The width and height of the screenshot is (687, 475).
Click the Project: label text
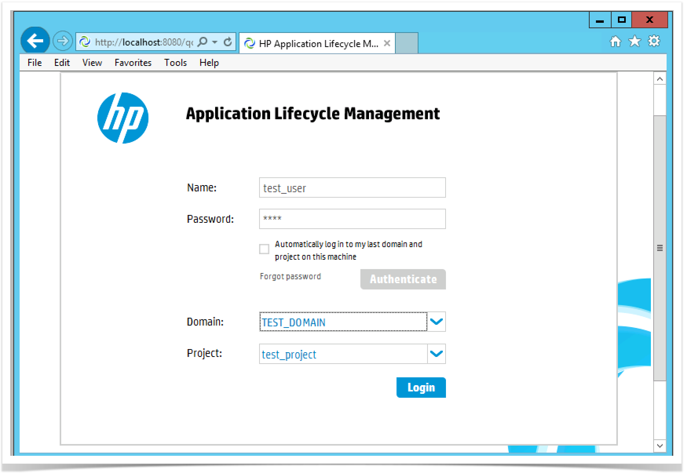tap(204, 353)
